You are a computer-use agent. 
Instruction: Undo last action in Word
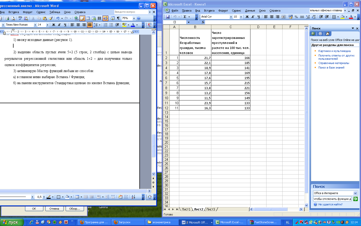point(58,18)
